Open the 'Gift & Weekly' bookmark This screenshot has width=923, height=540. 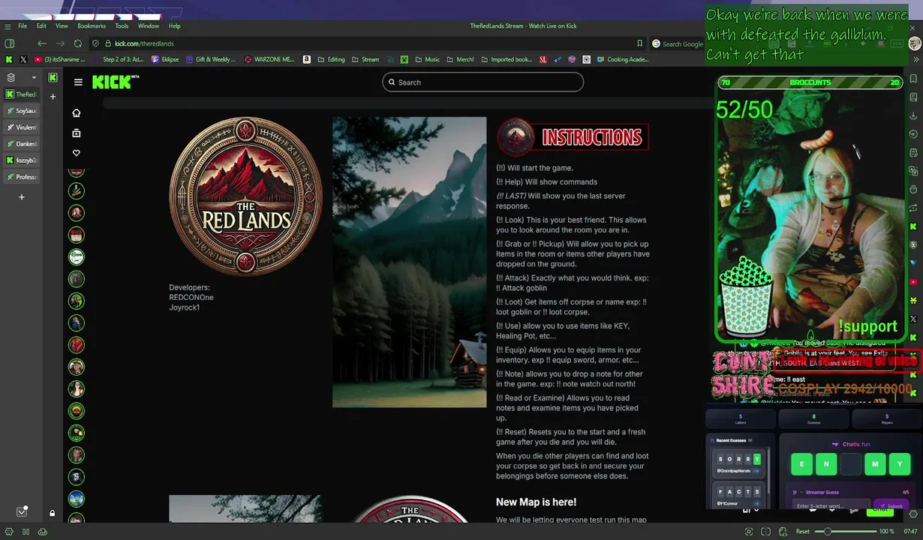[x=210, y=59]
